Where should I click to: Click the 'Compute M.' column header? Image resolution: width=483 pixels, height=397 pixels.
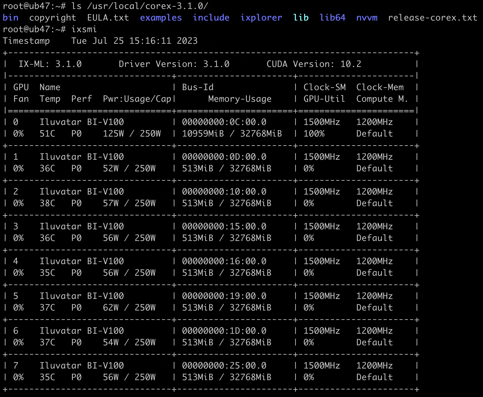point(382,99)
